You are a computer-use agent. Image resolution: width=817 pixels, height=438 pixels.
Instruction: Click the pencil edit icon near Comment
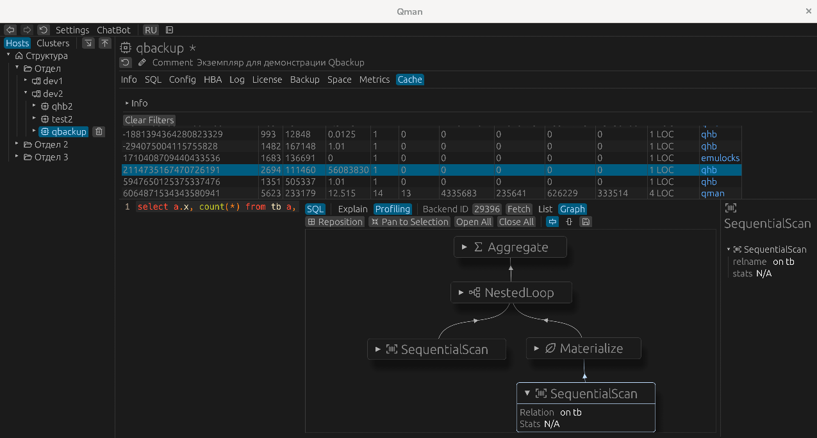tap(142, 62)
